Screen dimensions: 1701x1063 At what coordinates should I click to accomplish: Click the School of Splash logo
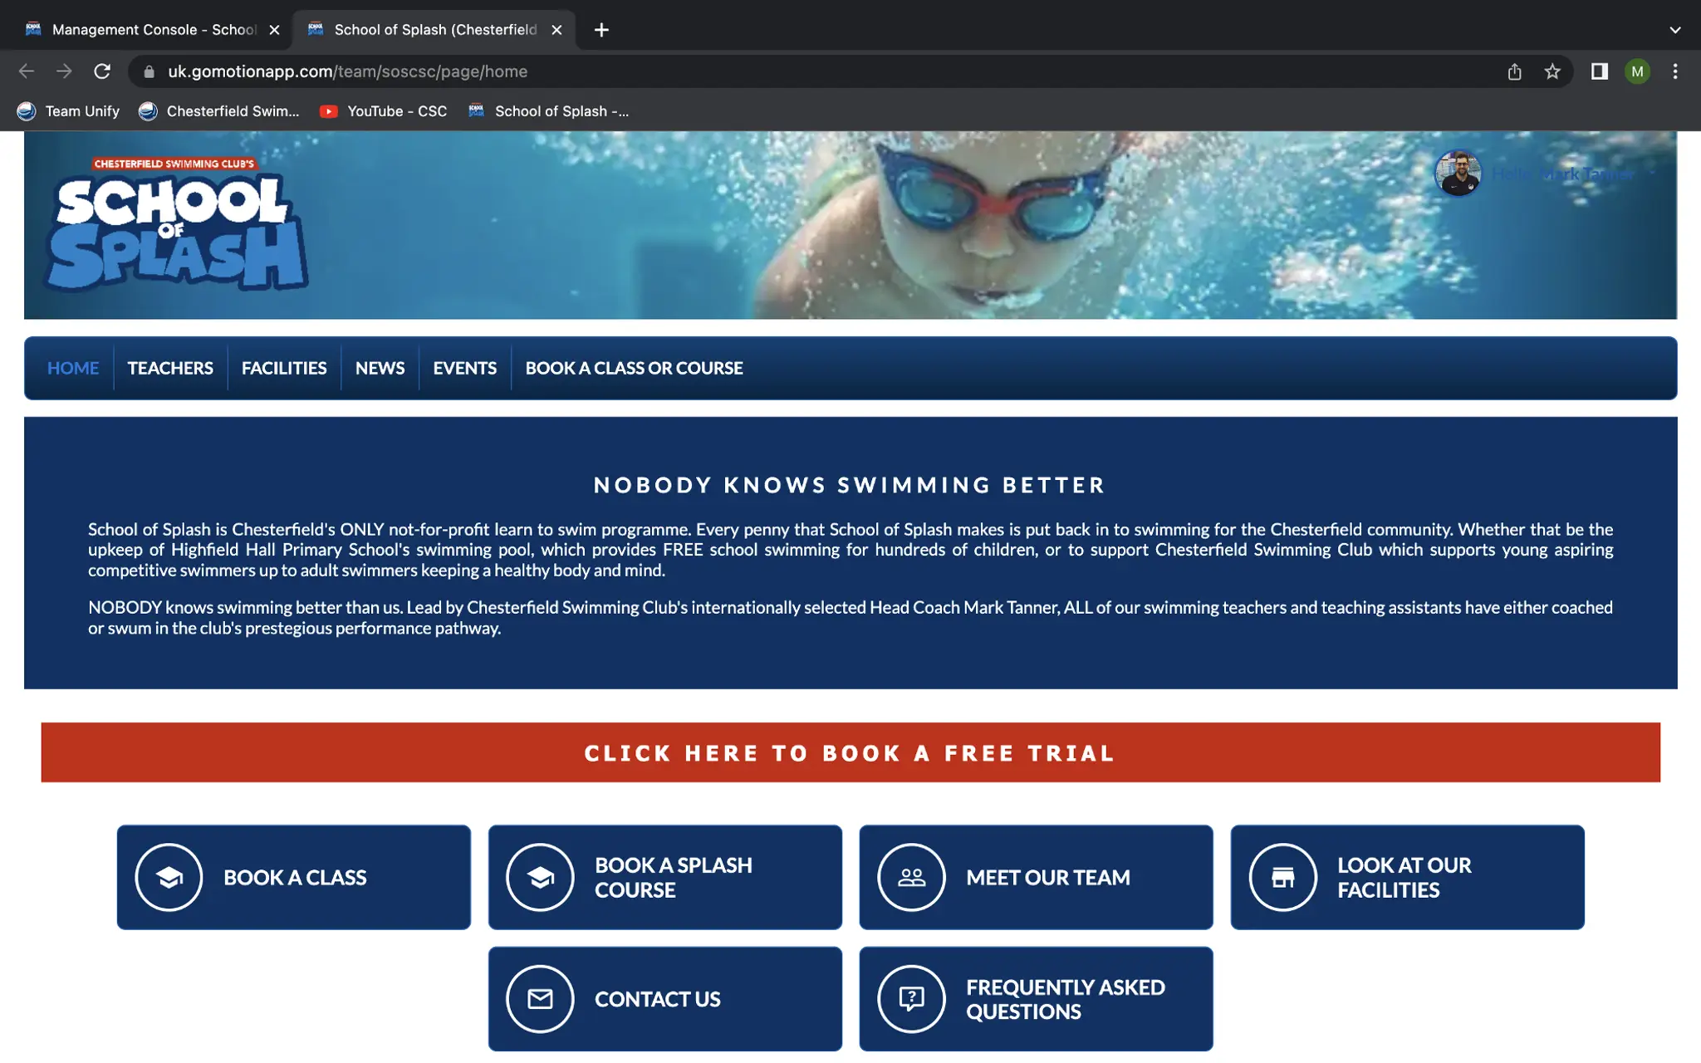coord(176,224)
